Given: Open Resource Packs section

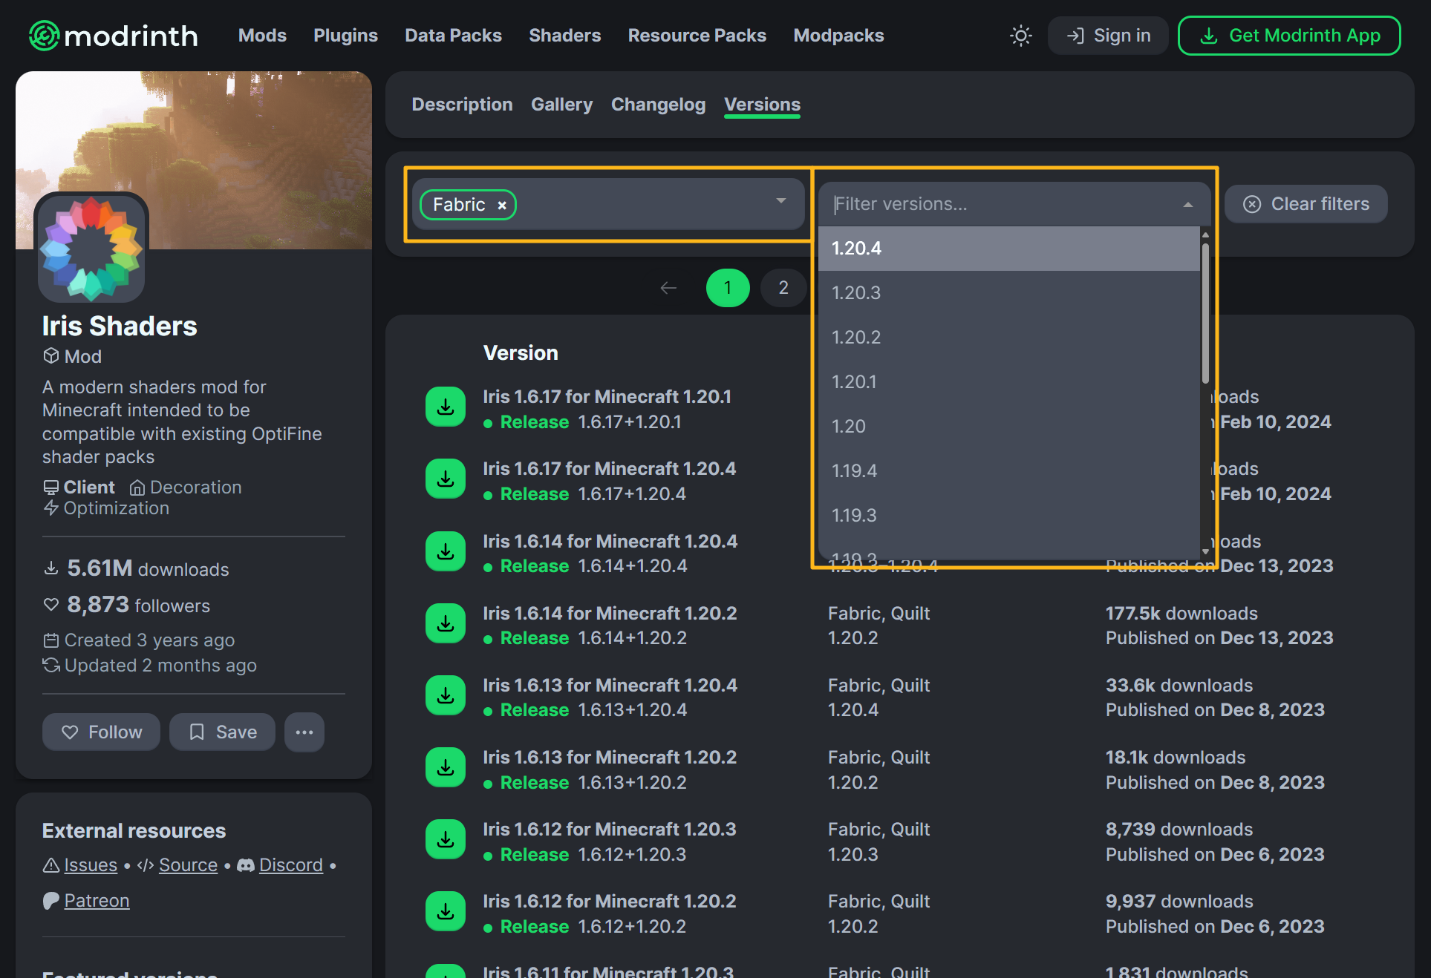Looking at the screenshot, I should (x=697, y=36).
